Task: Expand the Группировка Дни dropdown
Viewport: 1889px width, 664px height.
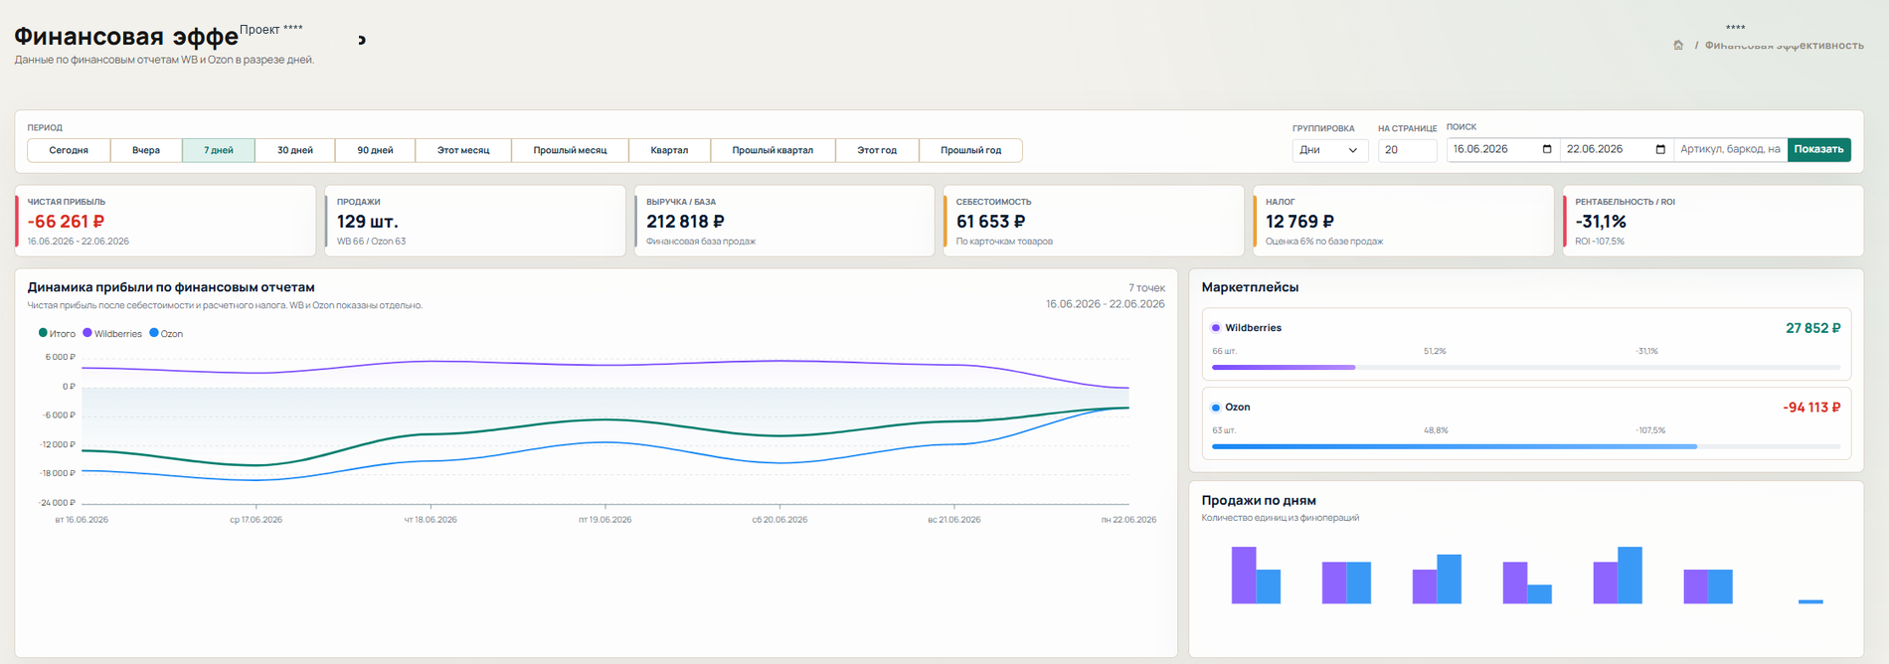Action: (x=1330, y=150)
